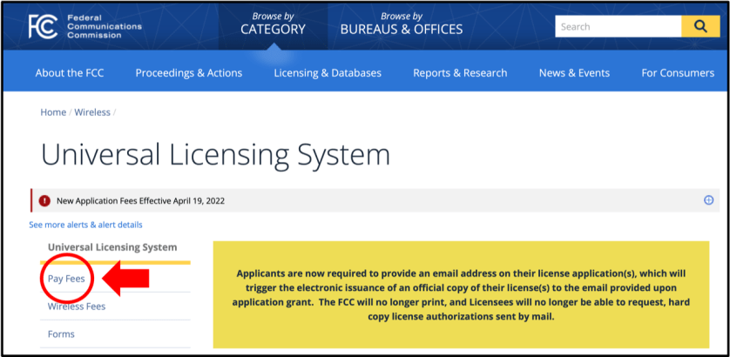Select Universal Licensing System sidebar heading
The height and width of the screenshot is (357, 730).
point(112,247)
